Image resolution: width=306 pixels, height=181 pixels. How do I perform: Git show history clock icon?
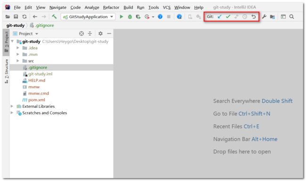(x=245, y=17)
